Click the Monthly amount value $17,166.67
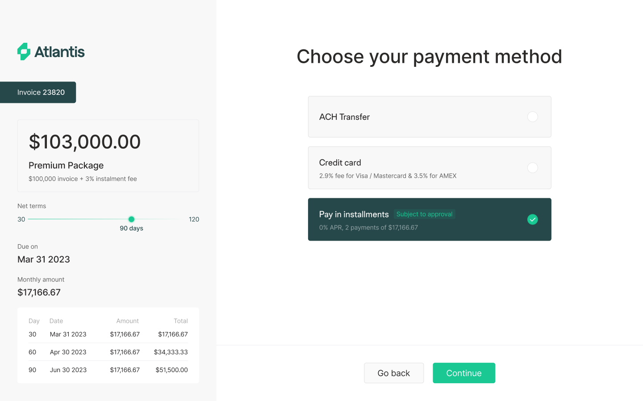Screen dimensions: 643x401 pyautogui.click(x=39, y=292)
